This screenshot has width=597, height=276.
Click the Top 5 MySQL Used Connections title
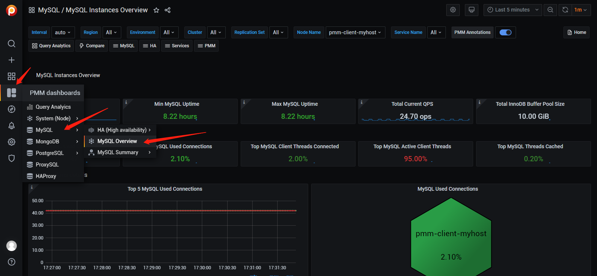pyautogui.click(x=165, y=189)
